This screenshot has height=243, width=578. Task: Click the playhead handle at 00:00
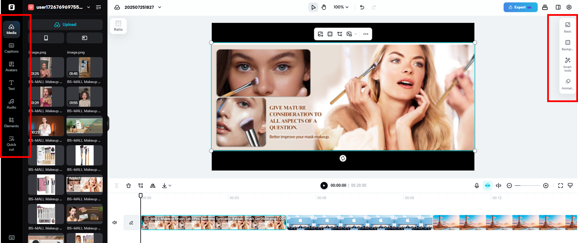pyautogui.click(x=141, y=196)
